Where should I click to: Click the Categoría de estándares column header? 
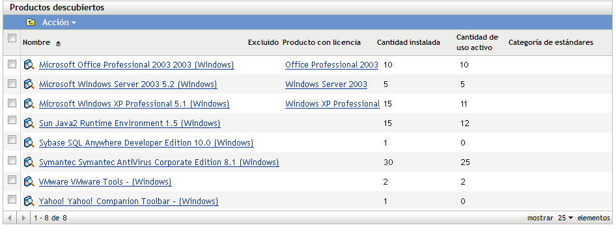[x=551, y=42]
